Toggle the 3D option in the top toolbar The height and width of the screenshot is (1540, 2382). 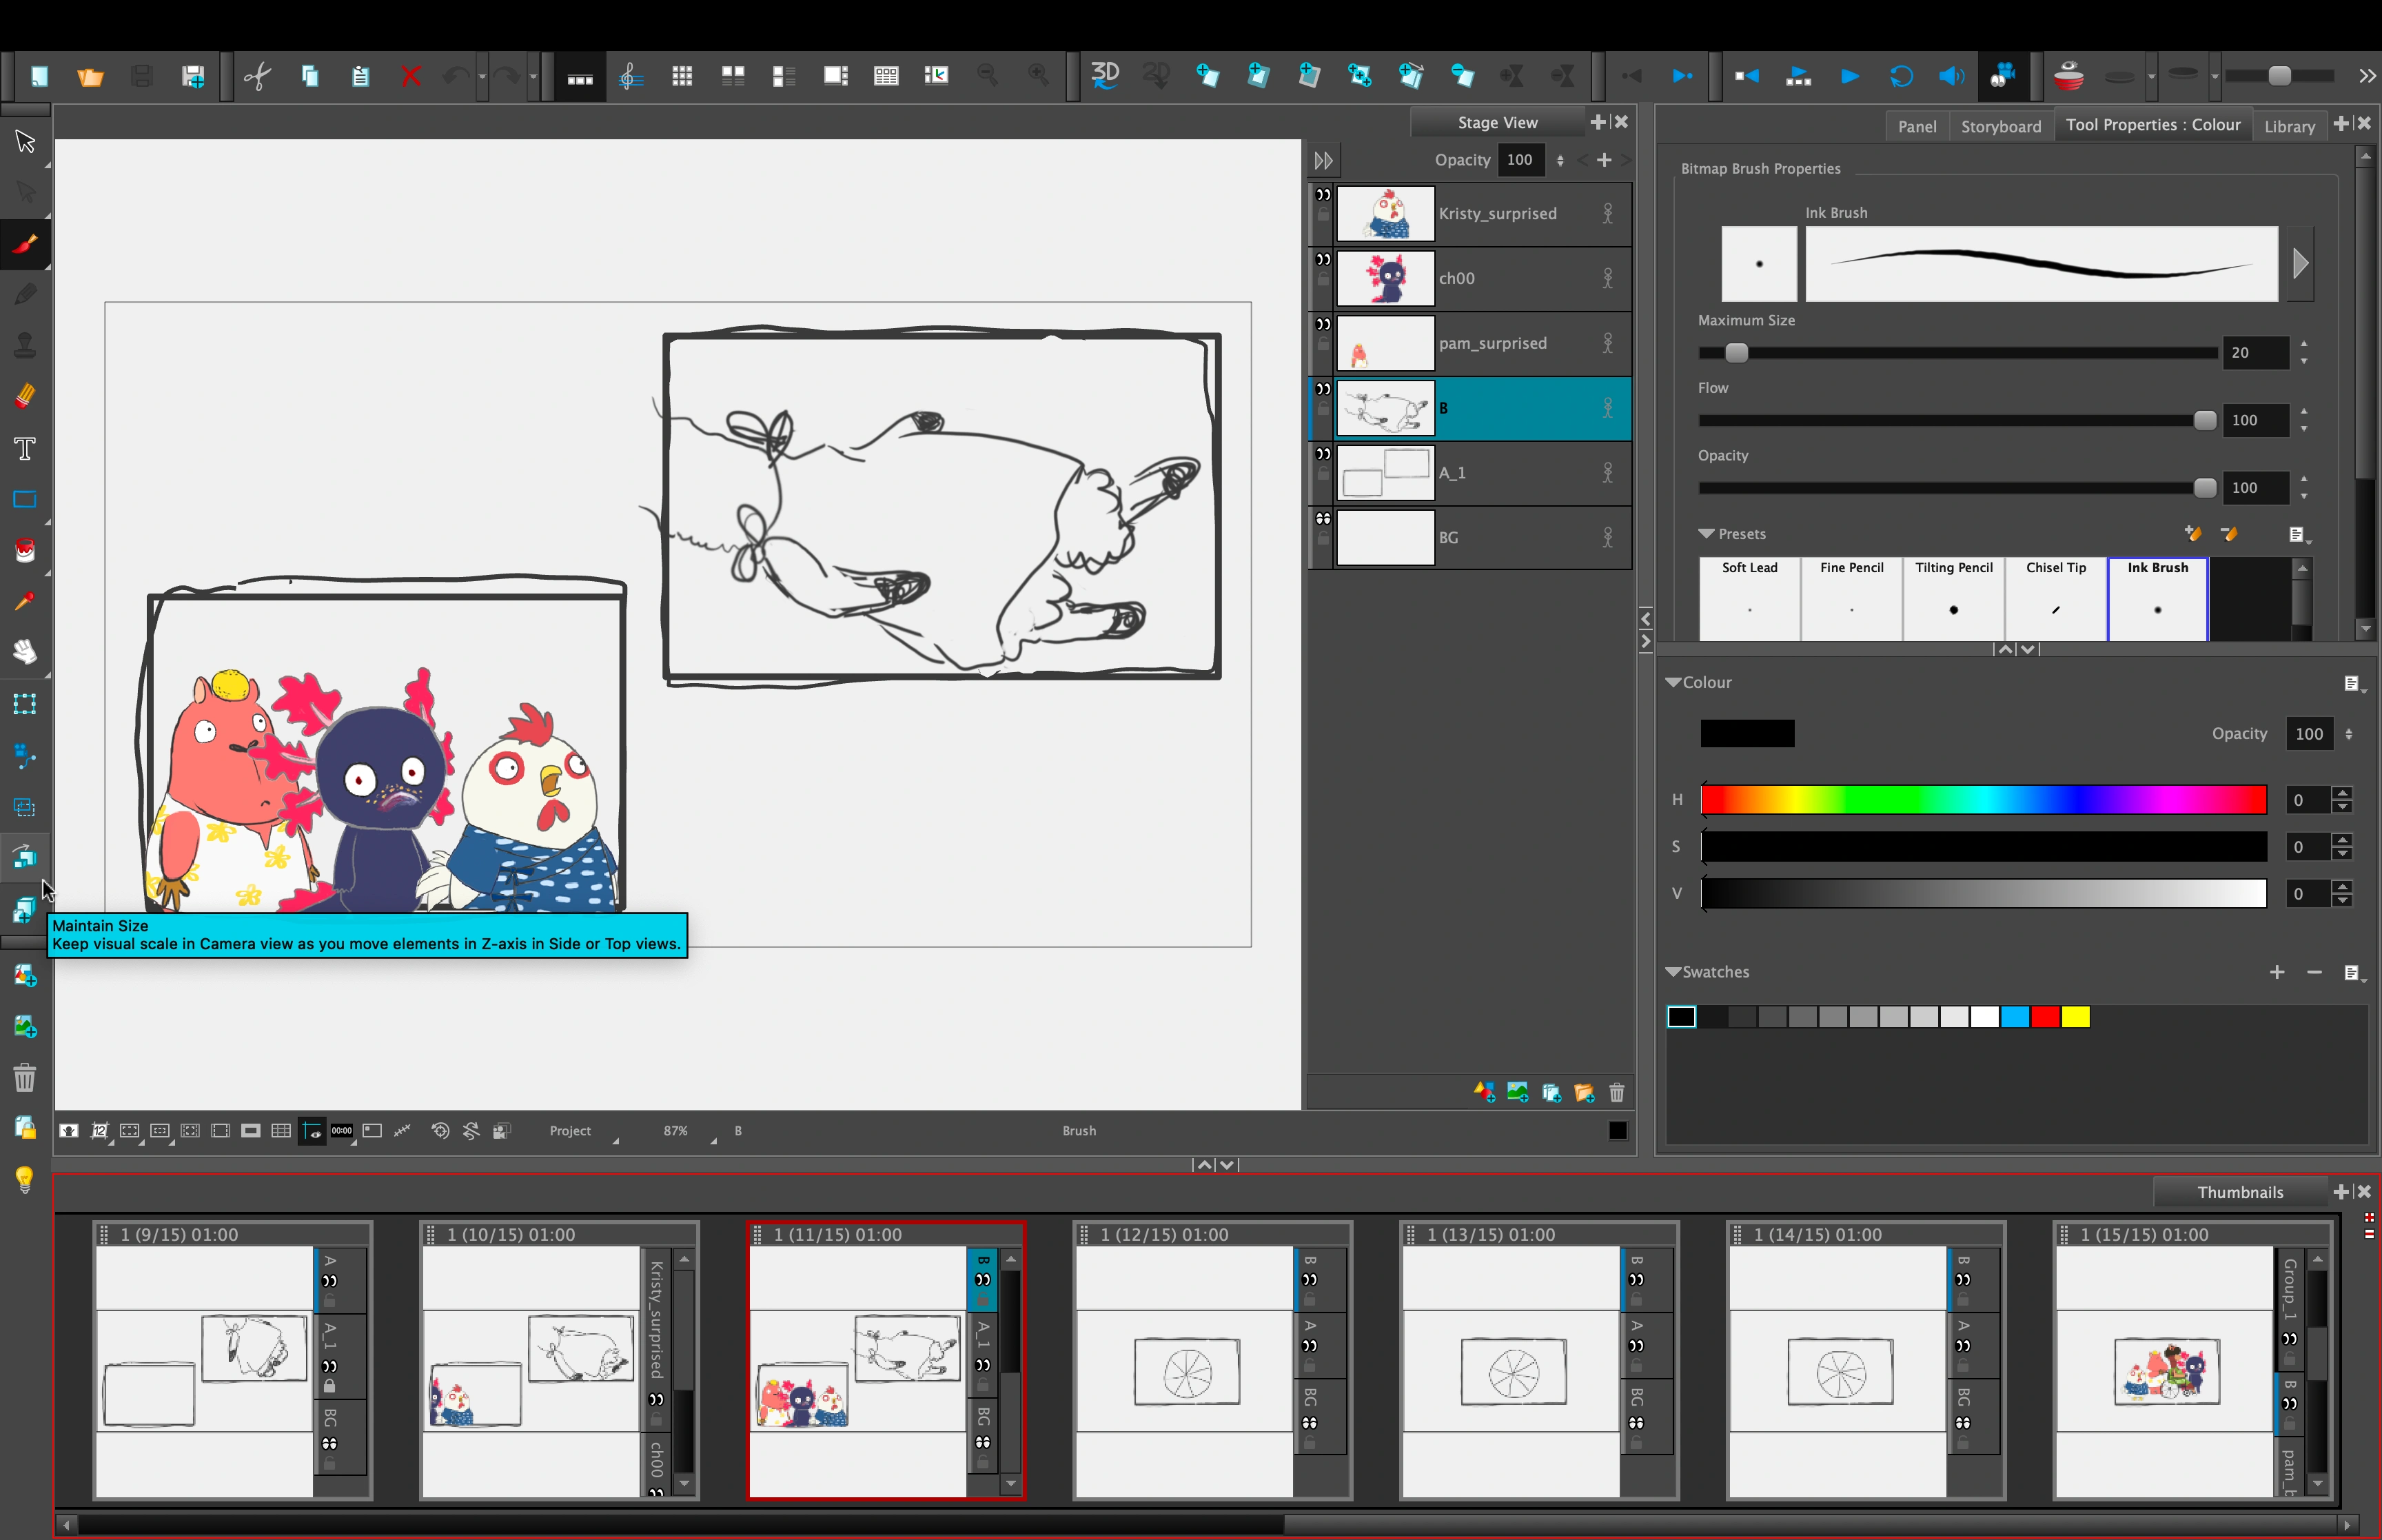click(x=1105, y=75)
